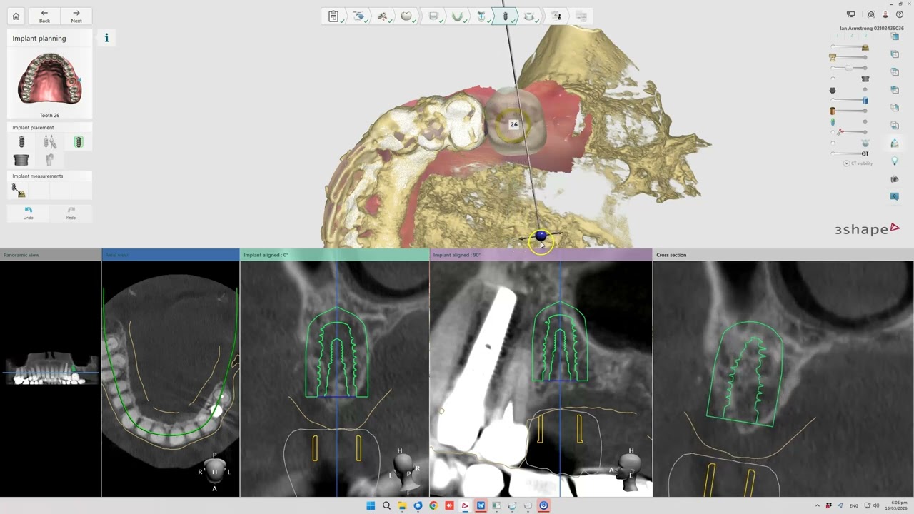Viewport: 914px width, 514px height.
Task: Select the greyed abutment placement tool
Action: [49, 160]
